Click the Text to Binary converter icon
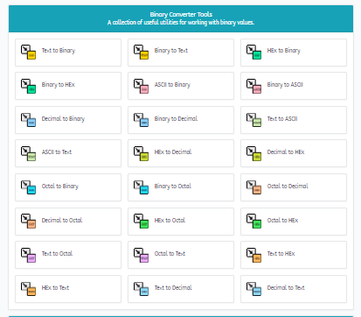Viewport: 361px width, 317px height. pyautogui.click(x=28, y=52)
